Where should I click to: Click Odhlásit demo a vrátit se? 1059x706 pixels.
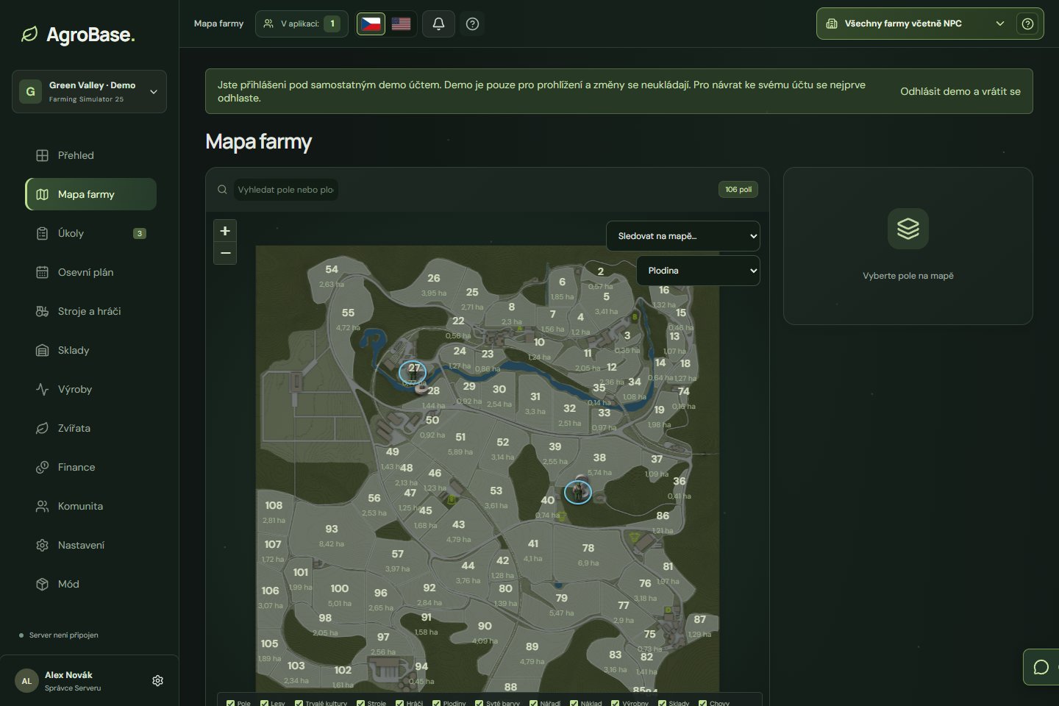coord(960,91)
